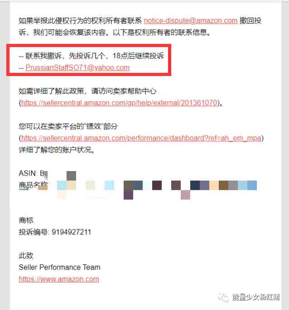Open the seller help center external/201361070 link
The width and height of the screenshot is (289, 310).
(x=119, y=103)
